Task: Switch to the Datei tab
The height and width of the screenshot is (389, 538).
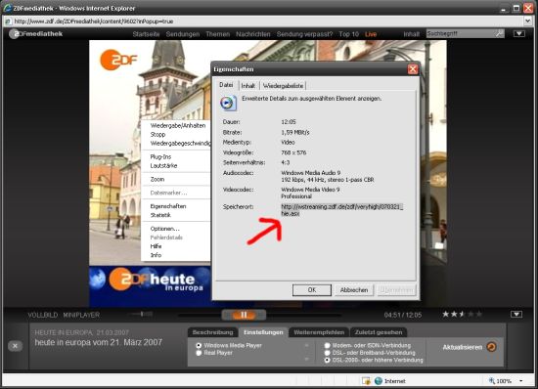Action: click(226, 85)
